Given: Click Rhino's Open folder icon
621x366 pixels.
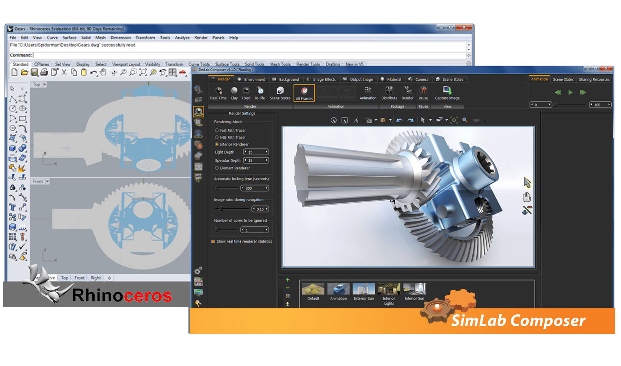Looking at the screenshot, I should [x=24, y=72].
